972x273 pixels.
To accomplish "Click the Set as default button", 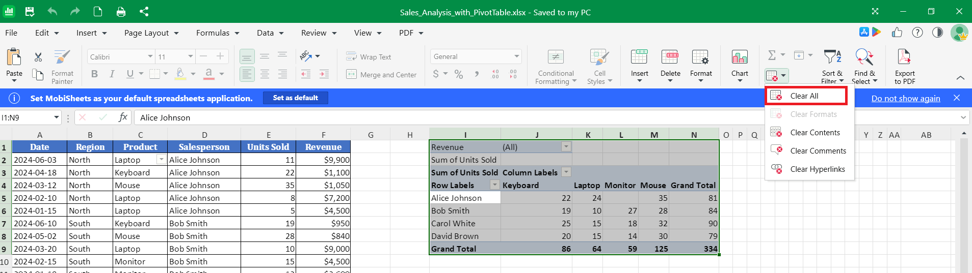I will click(x=296, y=98).
